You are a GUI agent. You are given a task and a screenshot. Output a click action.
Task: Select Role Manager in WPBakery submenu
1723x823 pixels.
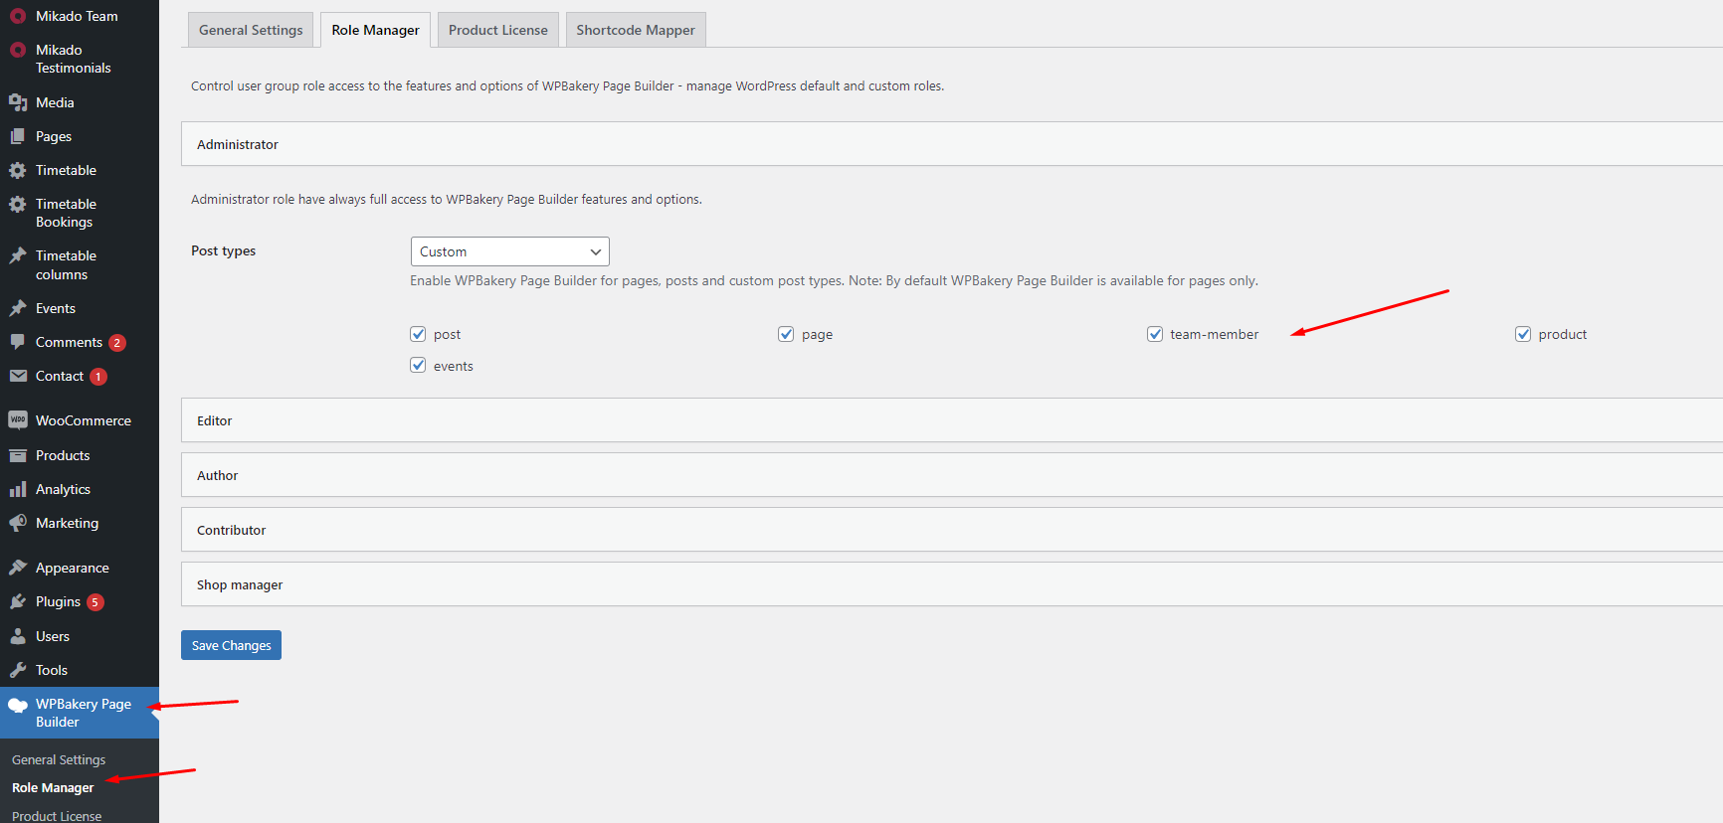[53, 787]
